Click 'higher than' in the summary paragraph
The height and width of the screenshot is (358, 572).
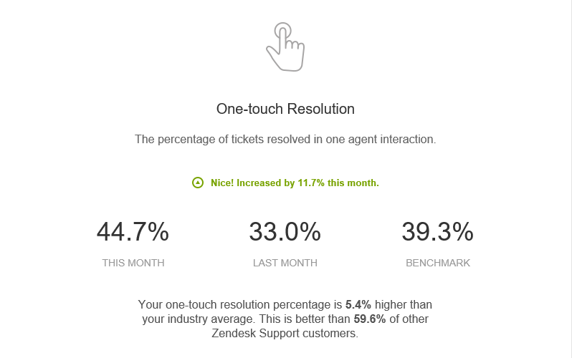tap(404, 304)
